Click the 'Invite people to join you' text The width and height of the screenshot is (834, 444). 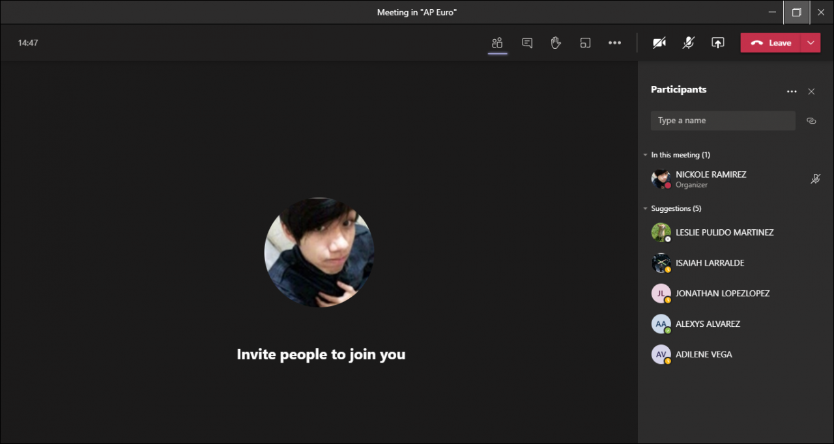click(321, 355)
